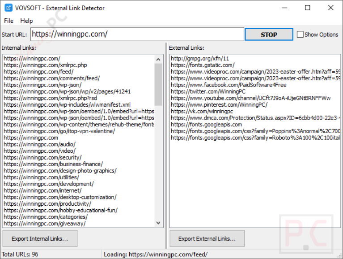
Task: Select the xmlrpc.php?rsd internal link
Action: pos(51,98)
